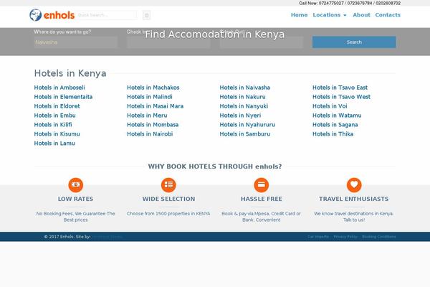
Task: Open Hotels in Nanyuki
Action: [244, 106]
